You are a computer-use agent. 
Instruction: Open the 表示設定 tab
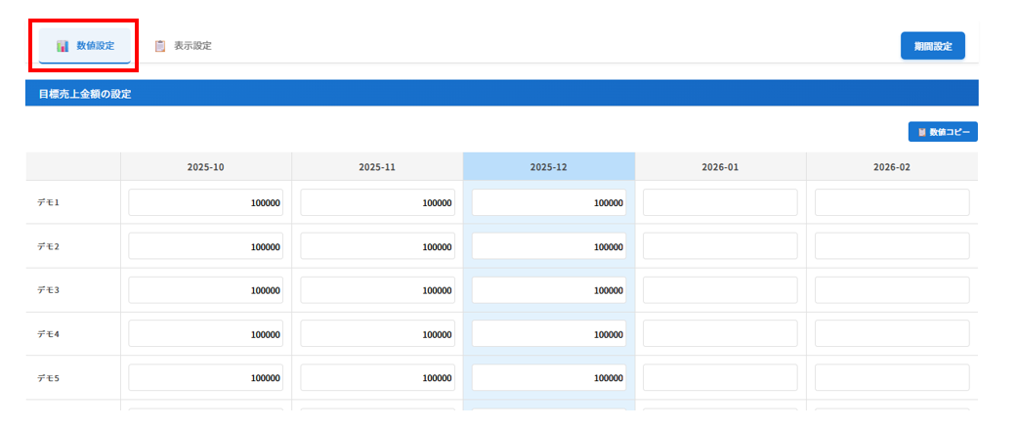coord(184,46)
